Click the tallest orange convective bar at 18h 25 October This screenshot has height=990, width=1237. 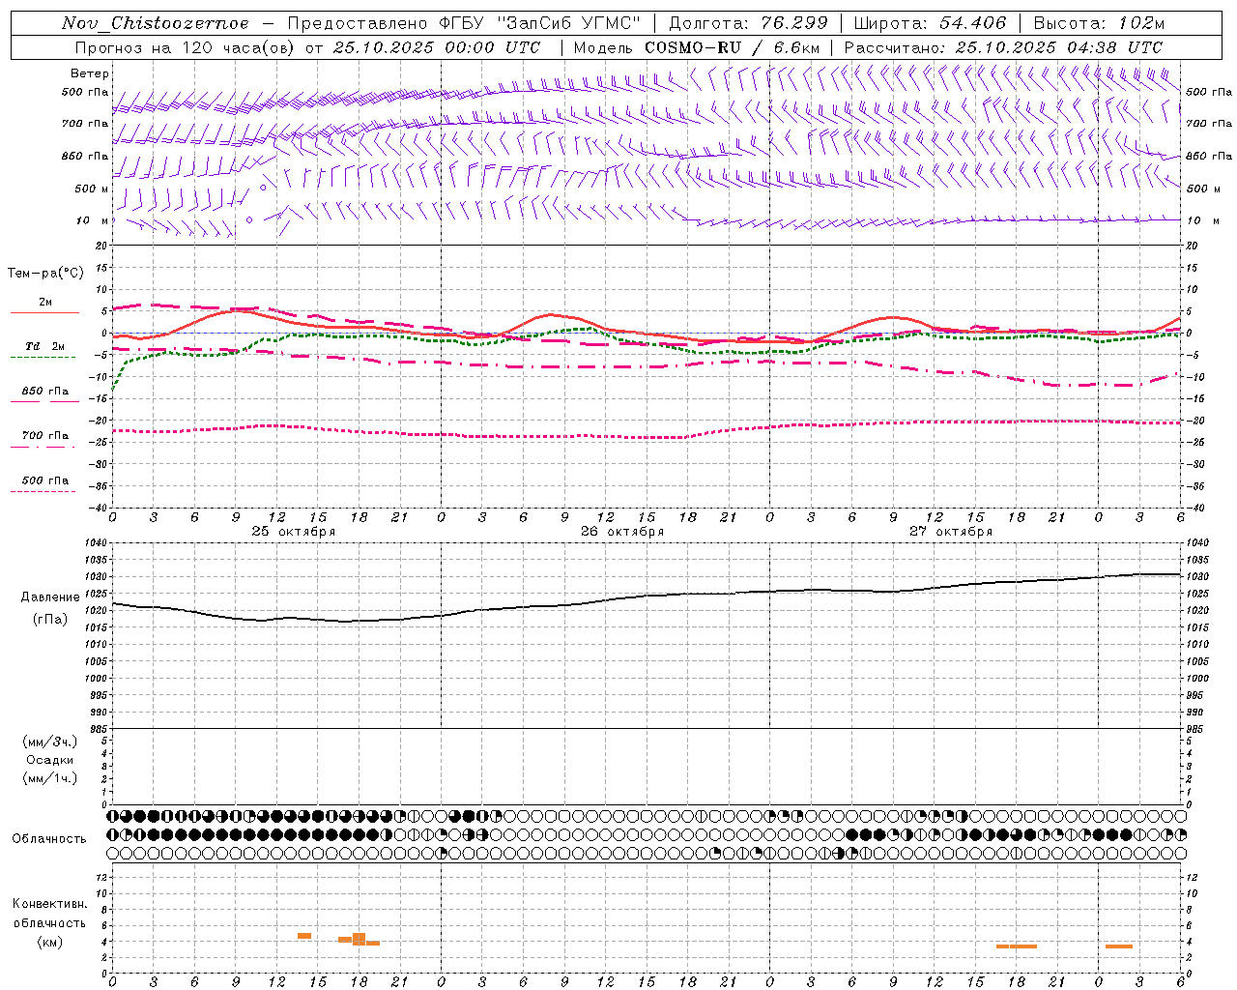pyautogui.click(x=359, y=939)
